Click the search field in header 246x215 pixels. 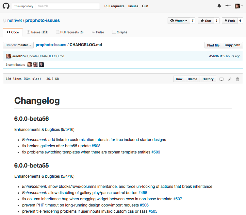68,6
